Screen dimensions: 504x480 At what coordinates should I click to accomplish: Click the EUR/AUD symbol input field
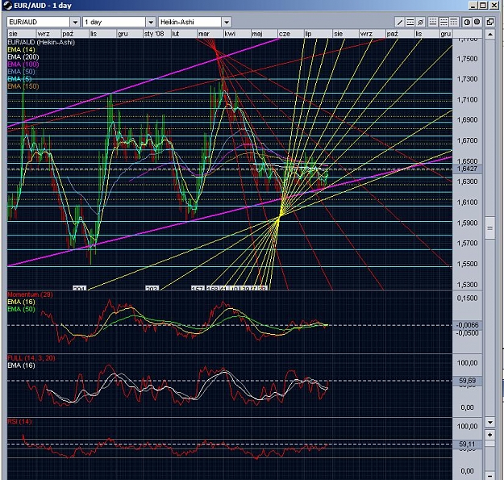click(x=39, y=22)
